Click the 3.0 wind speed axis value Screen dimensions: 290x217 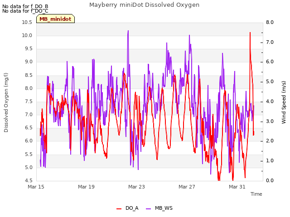coord(270,121)
